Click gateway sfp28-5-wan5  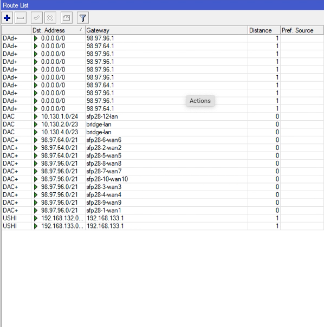[103, 155]
